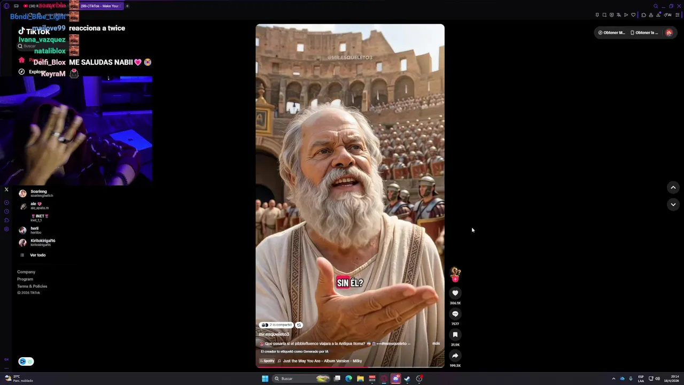
Task: Open Microsoft Edge from the taskbar
Action: click(348, 379)
